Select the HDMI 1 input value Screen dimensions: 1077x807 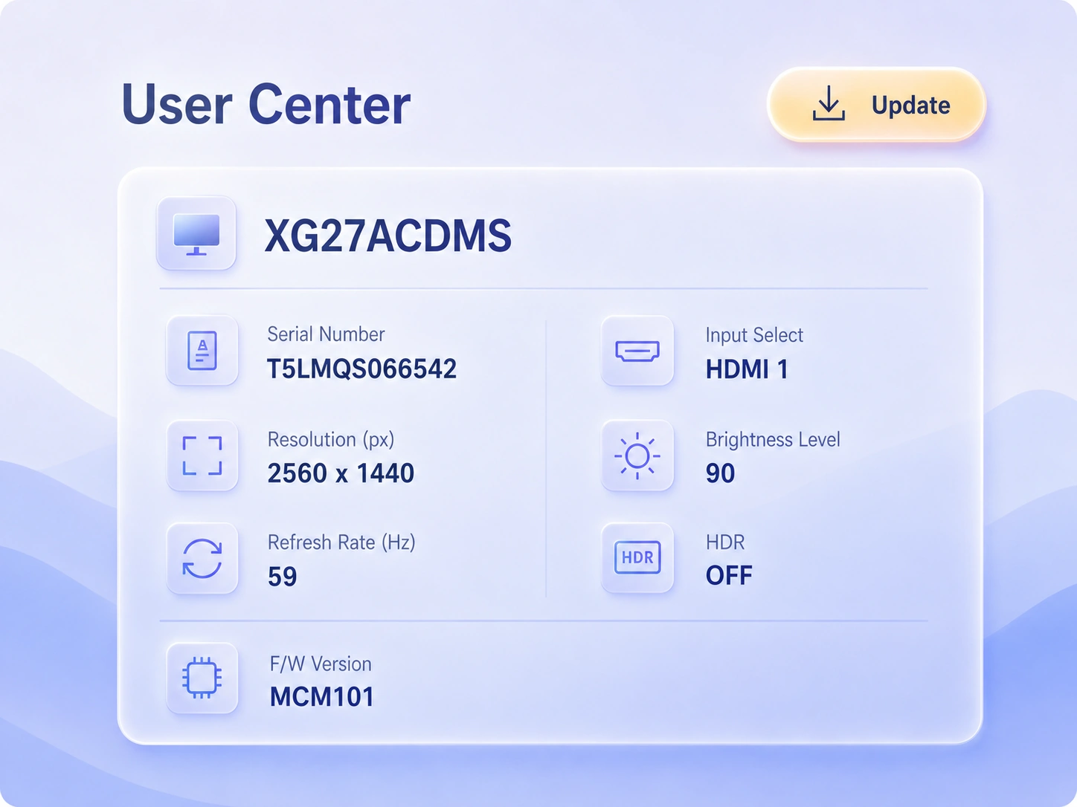click(x=747, y=369)
